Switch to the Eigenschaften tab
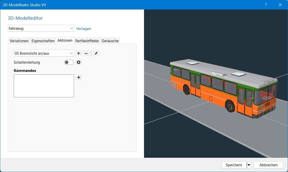 (43, 41)
